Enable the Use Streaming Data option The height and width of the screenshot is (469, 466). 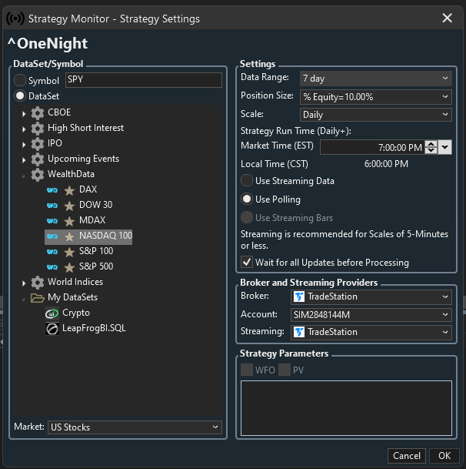(x=247, y=181)
